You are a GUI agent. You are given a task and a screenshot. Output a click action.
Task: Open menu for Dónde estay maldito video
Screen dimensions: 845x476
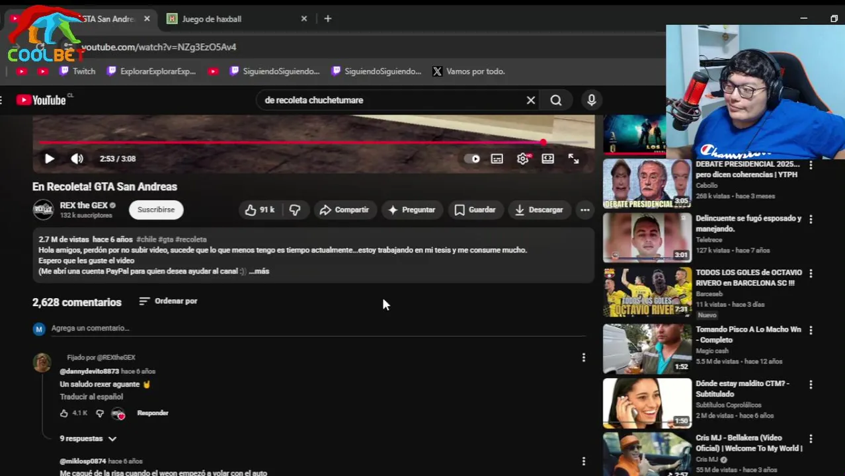click(811, 384)
